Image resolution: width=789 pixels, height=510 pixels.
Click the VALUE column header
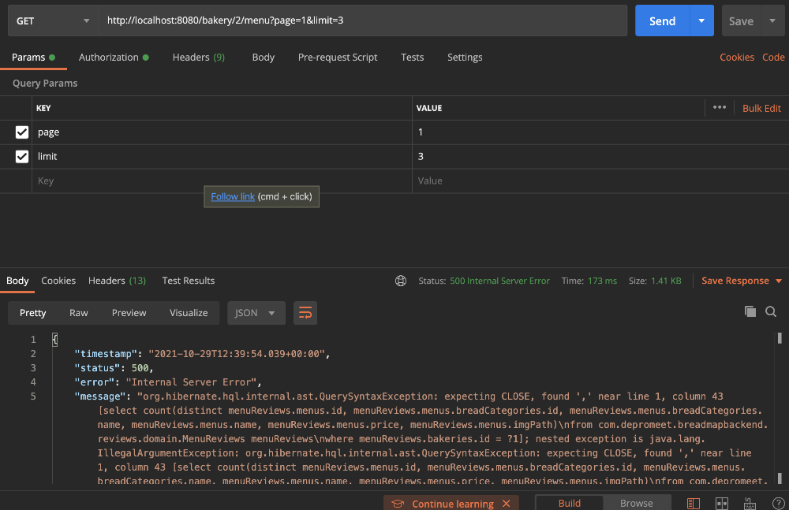point(429,108)
